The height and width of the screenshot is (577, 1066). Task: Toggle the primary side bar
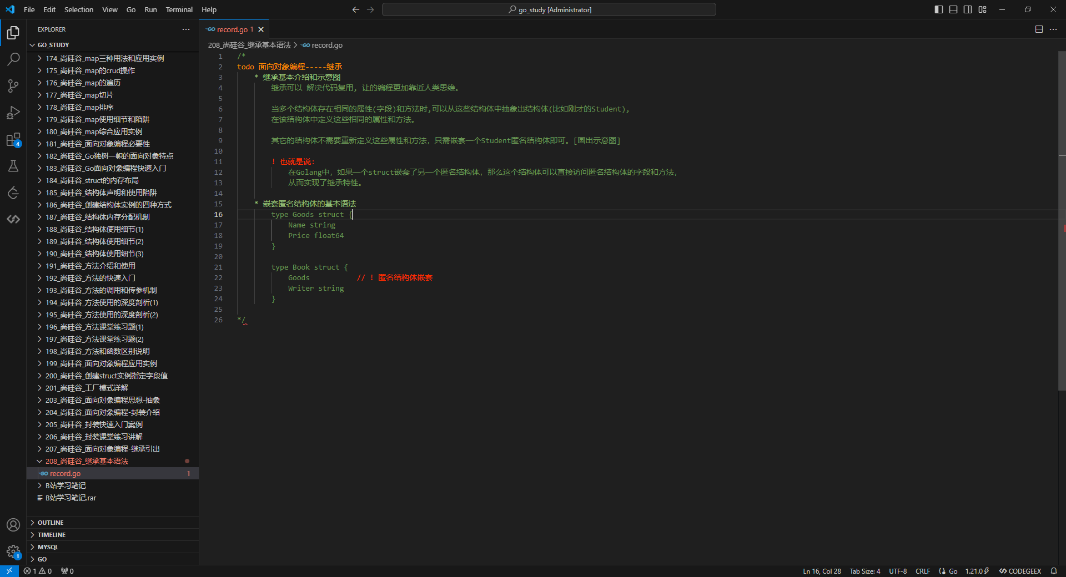939,9
